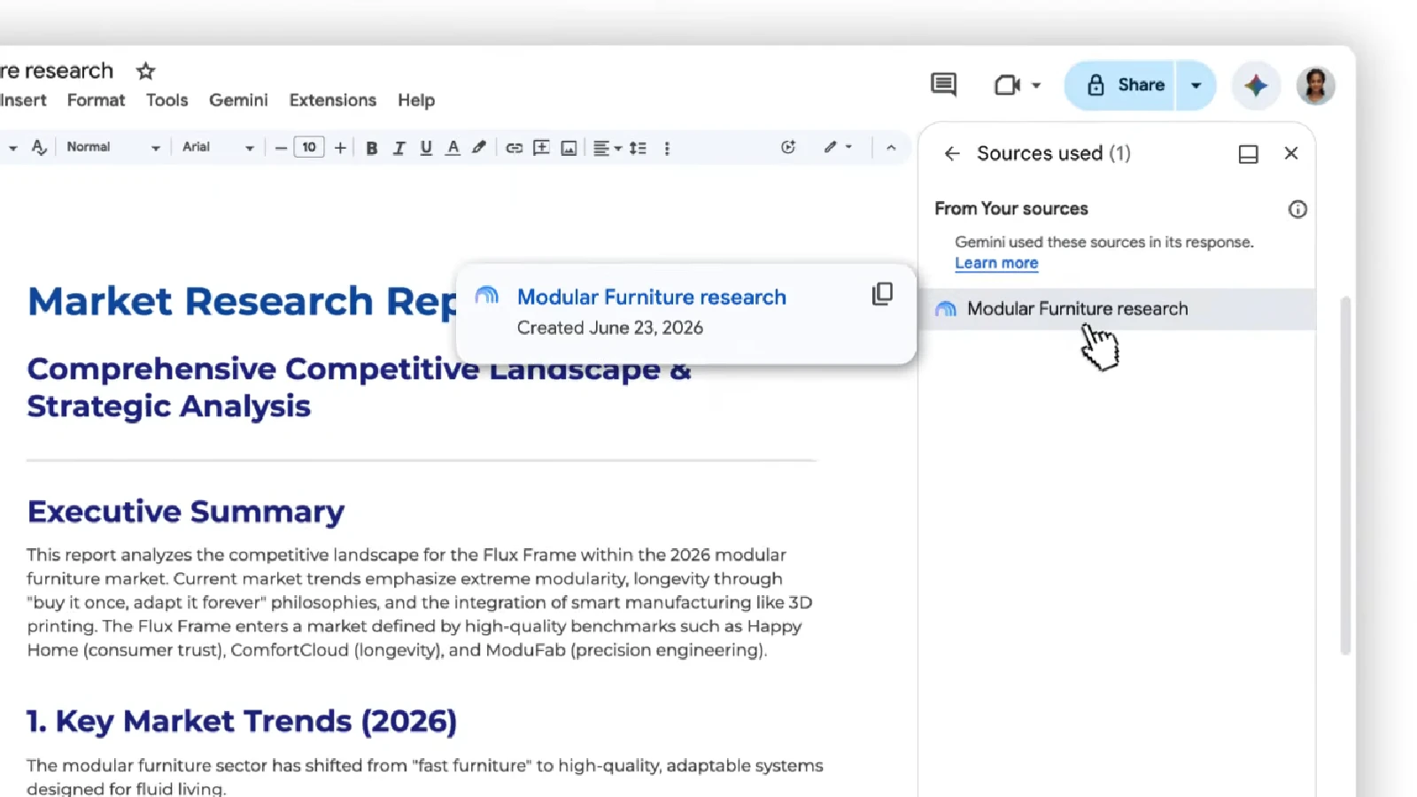The width and height of the screenshot is (1417, 797).
Task: Close the Sources used panel
Action: click(x=1291, y=153)
